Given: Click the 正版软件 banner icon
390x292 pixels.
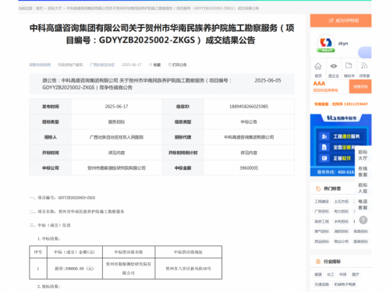Looking at the screenshot, I should click(324, 158).
